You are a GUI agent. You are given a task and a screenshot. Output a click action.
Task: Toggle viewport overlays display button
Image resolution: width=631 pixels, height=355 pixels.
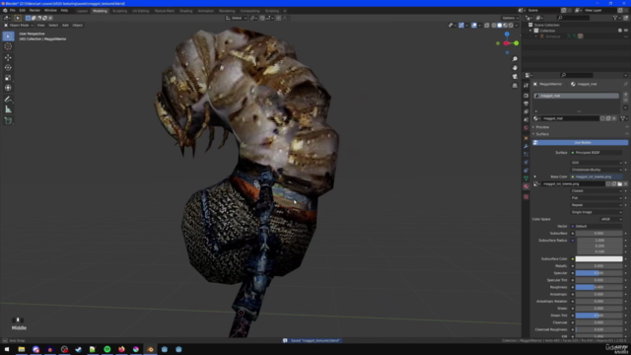474,26
